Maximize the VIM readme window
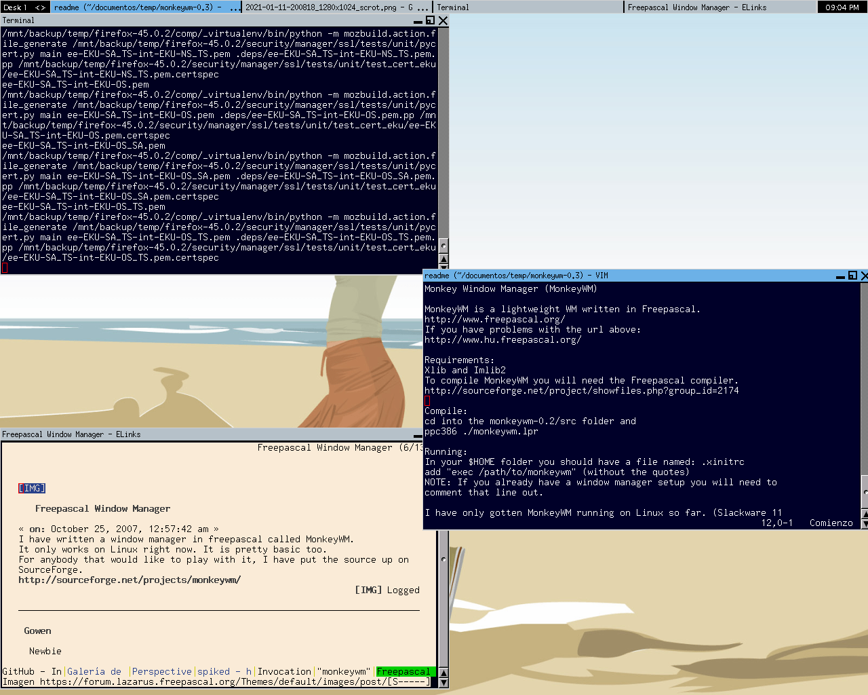The image size is (868, 695). (852, 276)
